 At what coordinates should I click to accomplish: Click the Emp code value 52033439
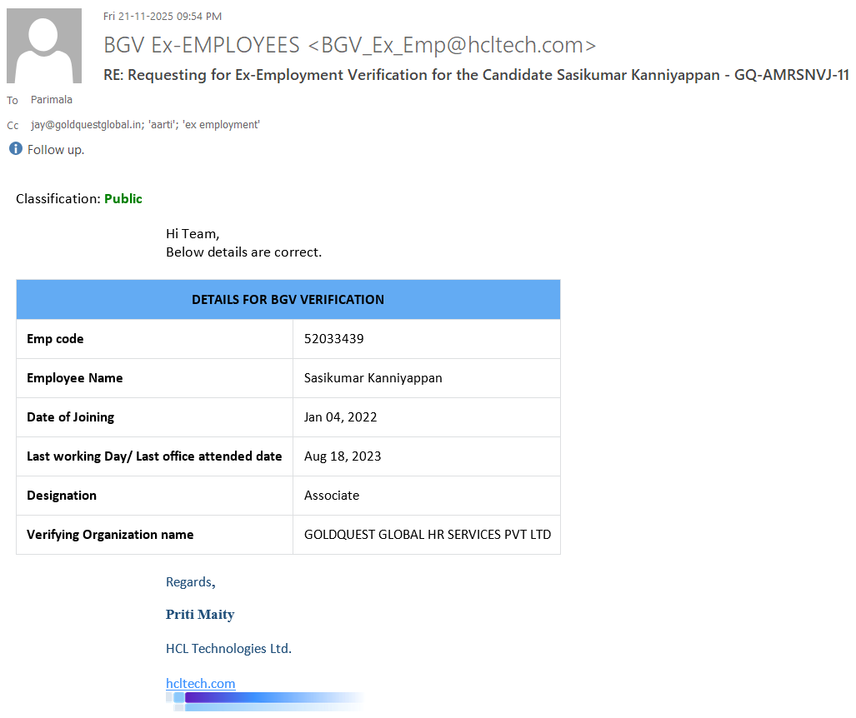pos(333,339)
